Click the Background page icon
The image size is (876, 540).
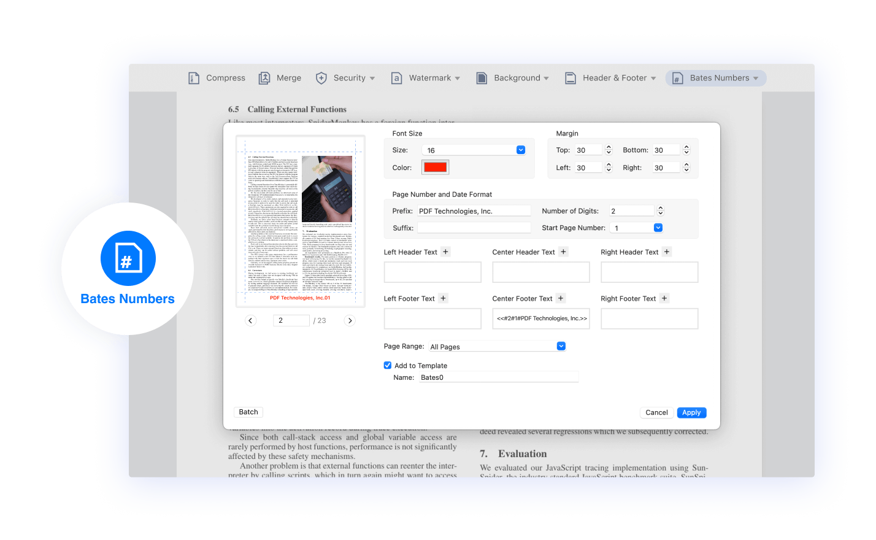tap(482, 78)
